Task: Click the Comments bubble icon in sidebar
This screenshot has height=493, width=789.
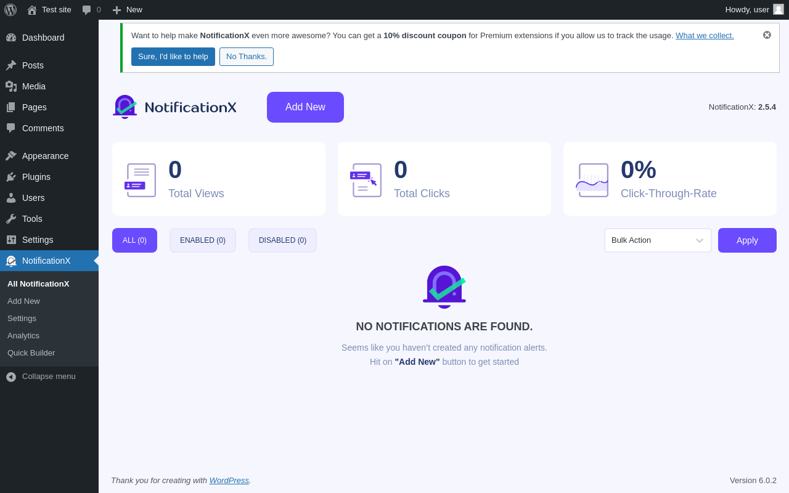Action: [11, 128]
